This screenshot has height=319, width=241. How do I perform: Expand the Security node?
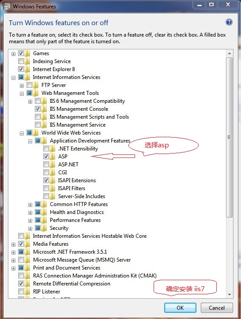coord(30,229)
